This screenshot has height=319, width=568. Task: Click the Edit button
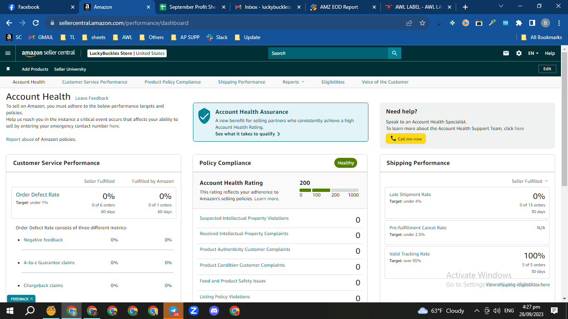[x=547, y=69]
